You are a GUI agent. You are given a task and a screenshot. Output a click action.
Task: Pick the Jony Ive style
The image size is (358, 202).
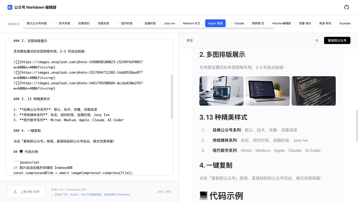point(169,23)
